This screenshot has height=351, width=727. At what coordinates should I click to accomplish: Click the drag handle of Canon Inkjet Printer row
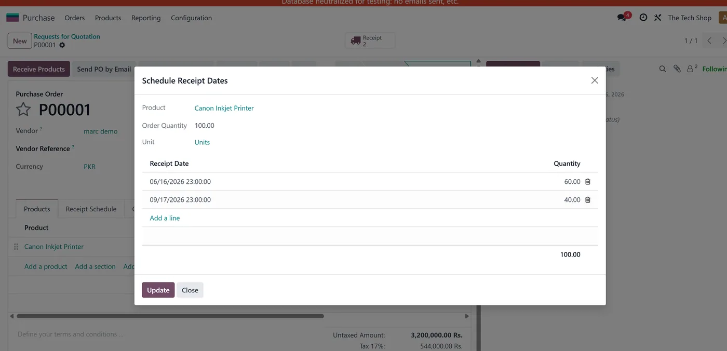16,247
